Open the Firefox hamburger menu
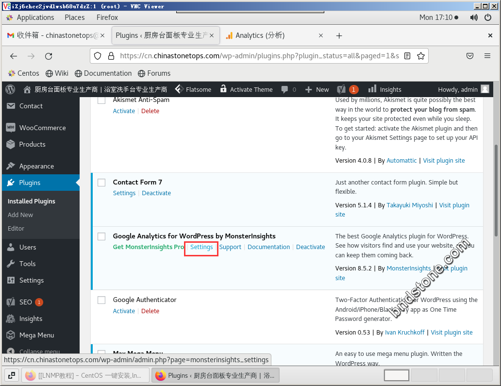The image size is (501, 386). [x=487, y=56]
